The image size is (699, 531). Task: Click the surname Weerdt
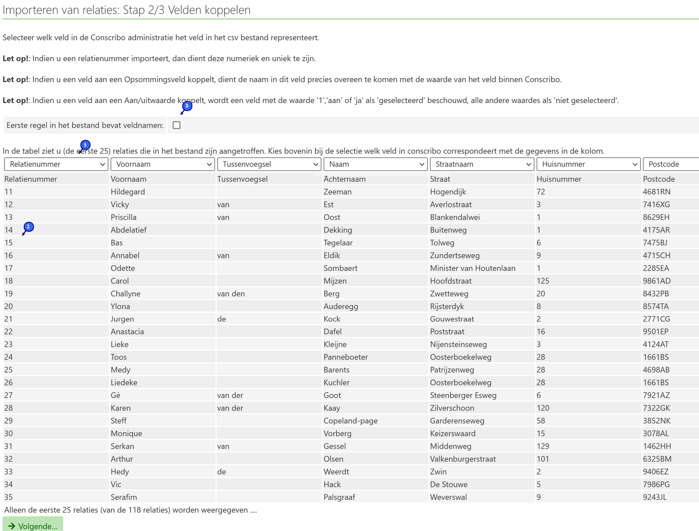pyautogui.click(x=336, y=472)
